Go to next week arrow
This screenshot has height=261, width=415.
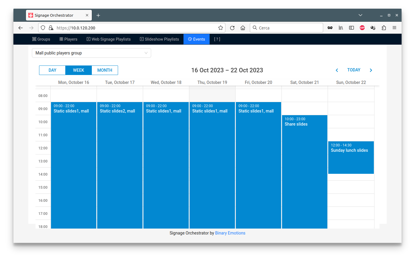(371, 70)
